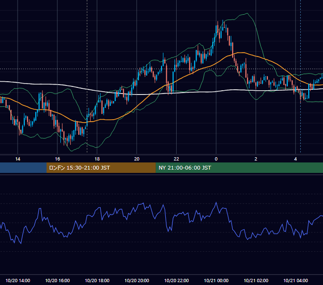Screen dimensions: 323x285
Task: Click the 10/20 22:00 oscillator time label
Action: click(x=176, y=280)
